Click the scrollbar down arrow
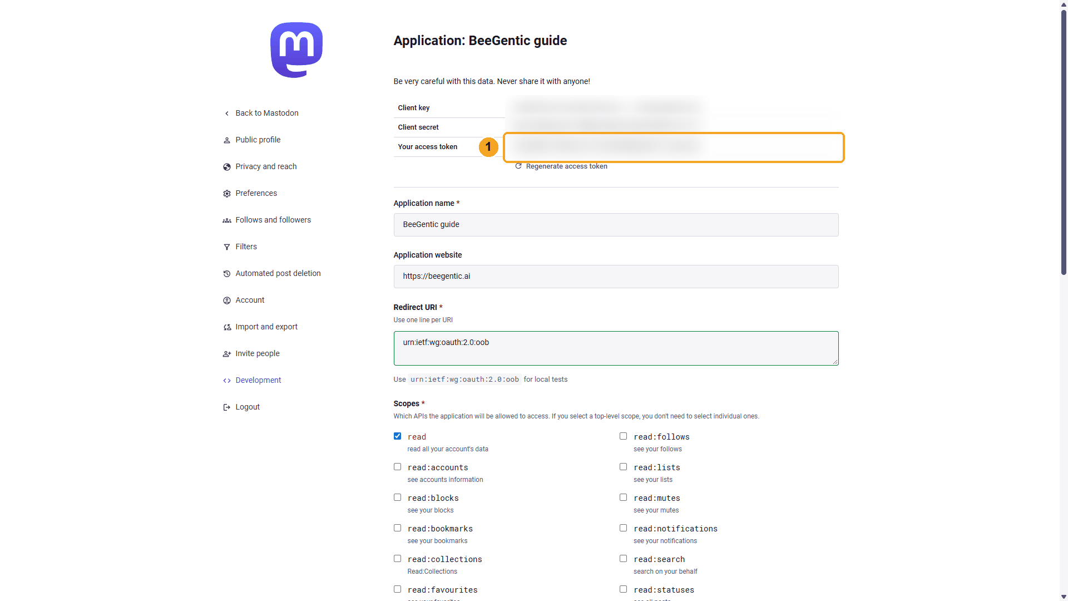Viewport: 1068px width, 601px height. point(1064,597)
